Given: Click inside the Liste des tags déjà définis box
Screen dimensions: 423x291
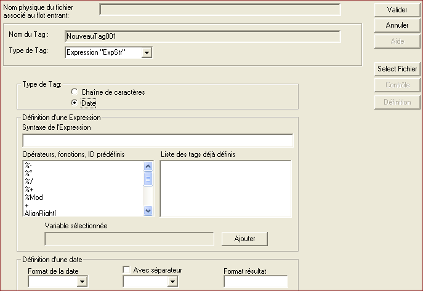Looking at the screenshot, I should 225,188.
